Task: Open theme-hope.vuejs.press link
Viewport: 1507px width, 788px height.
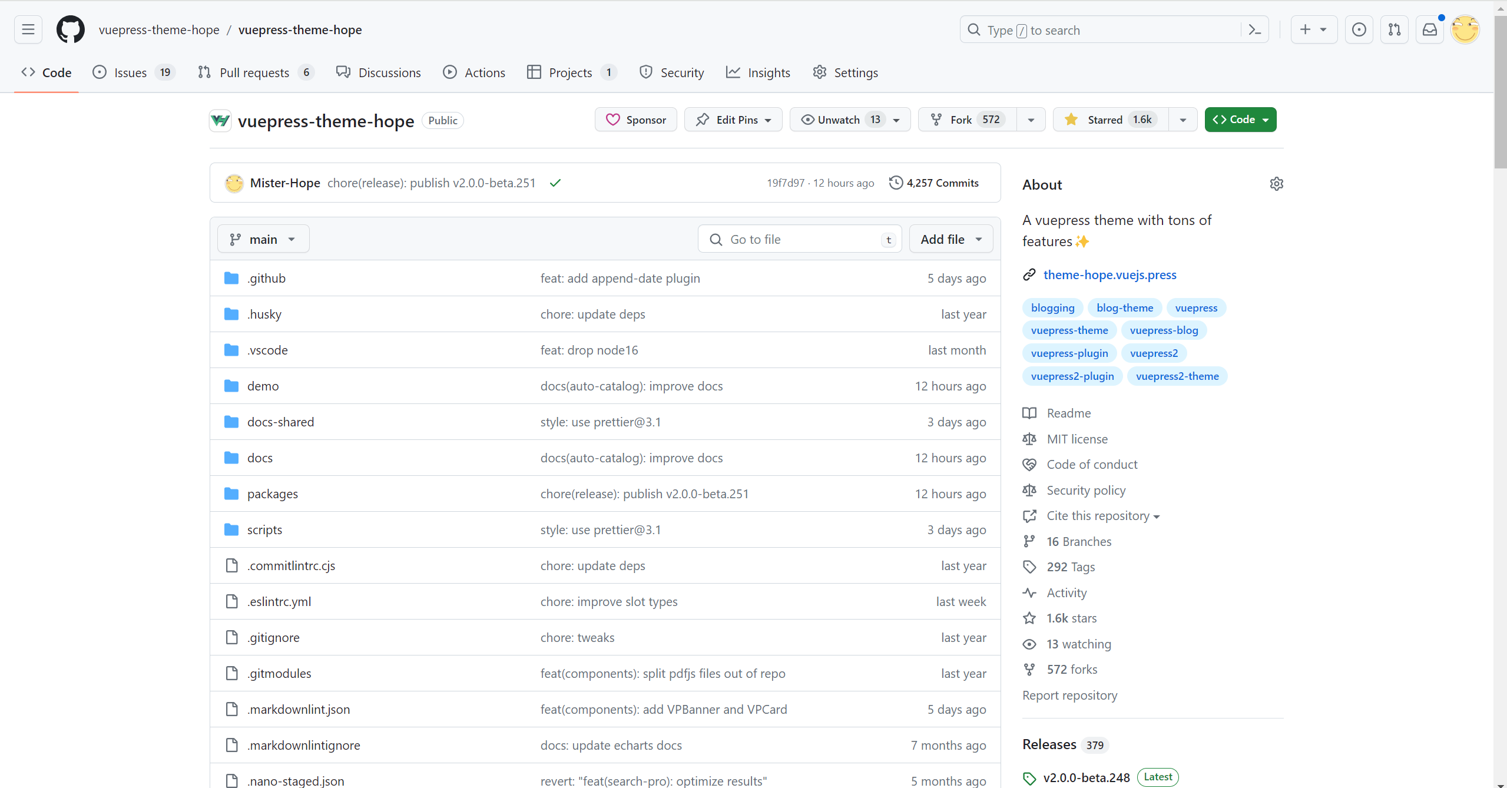Action: pos(1109,274)
